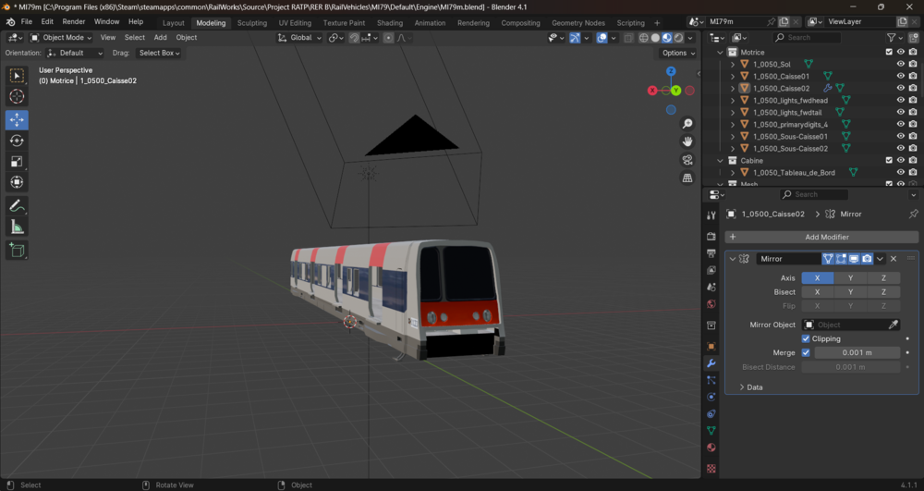Activate the Rotate tool

tap(17, 141)
